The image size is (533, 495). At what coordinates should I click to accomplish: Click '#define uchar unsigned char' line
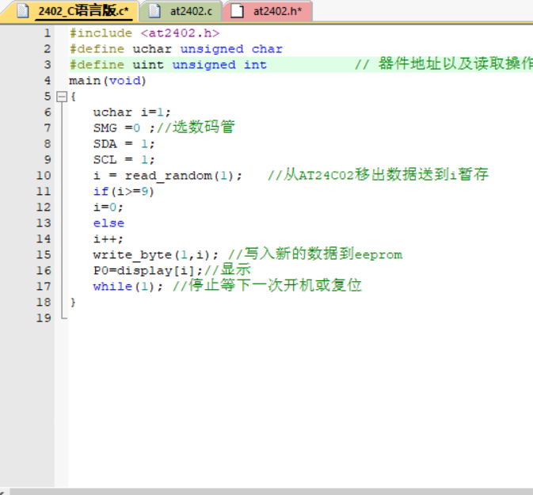[176, 49]
